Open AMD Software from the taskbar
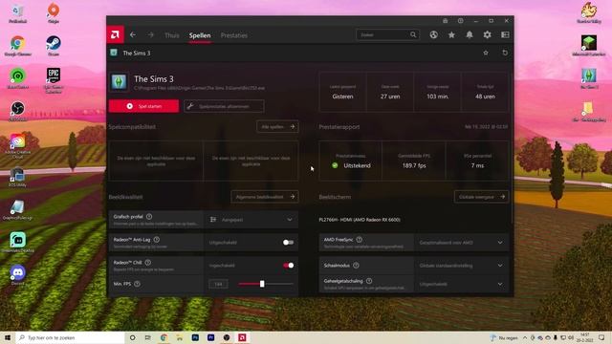The image size is (612, 344). [x=242, y=337]
